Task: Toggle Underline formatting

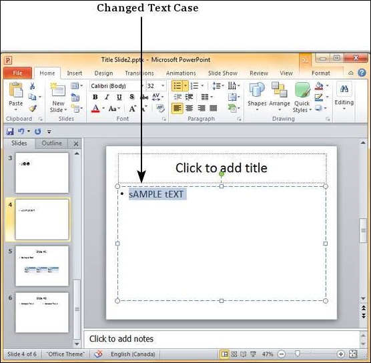Action: coord(119,97)
